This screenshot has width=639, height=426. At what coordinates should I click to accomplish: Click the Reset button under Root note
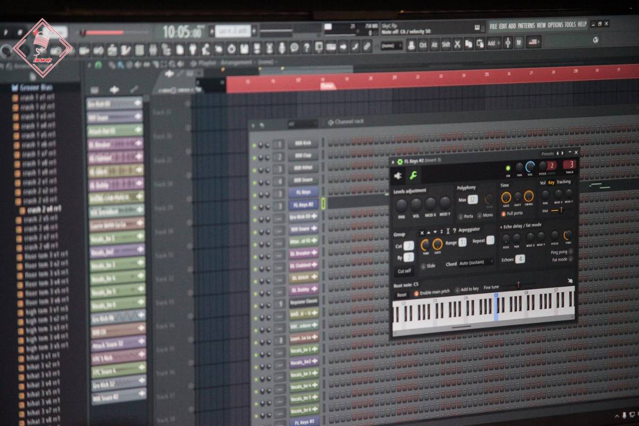coord(402,294)
